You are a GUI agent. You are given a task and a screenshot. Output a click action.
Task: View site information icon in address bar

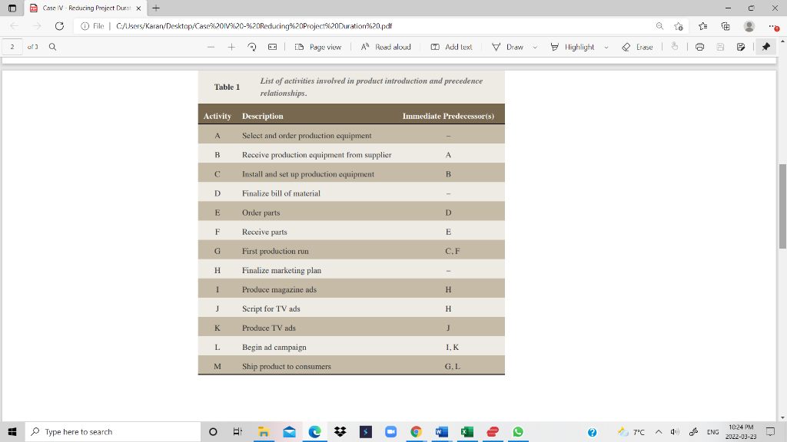(x=85, y=26)
